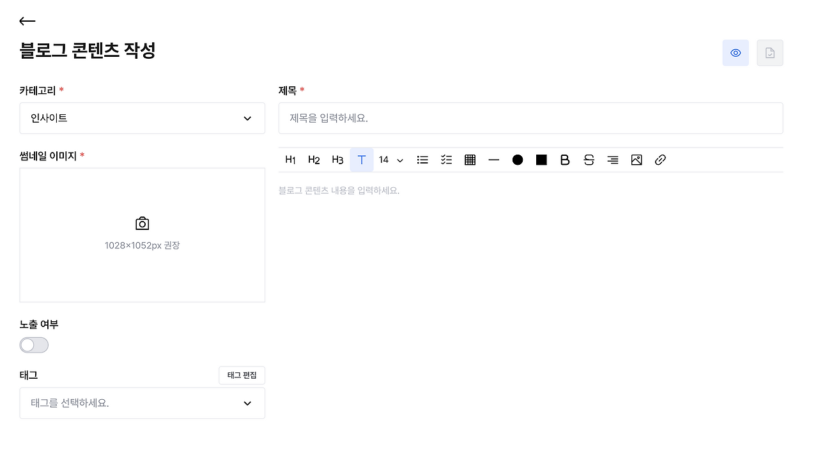Apply strikethrough text formatting
Image resolution: width=818 pixels, height=449 pixels.
click(x=589, y=160)
